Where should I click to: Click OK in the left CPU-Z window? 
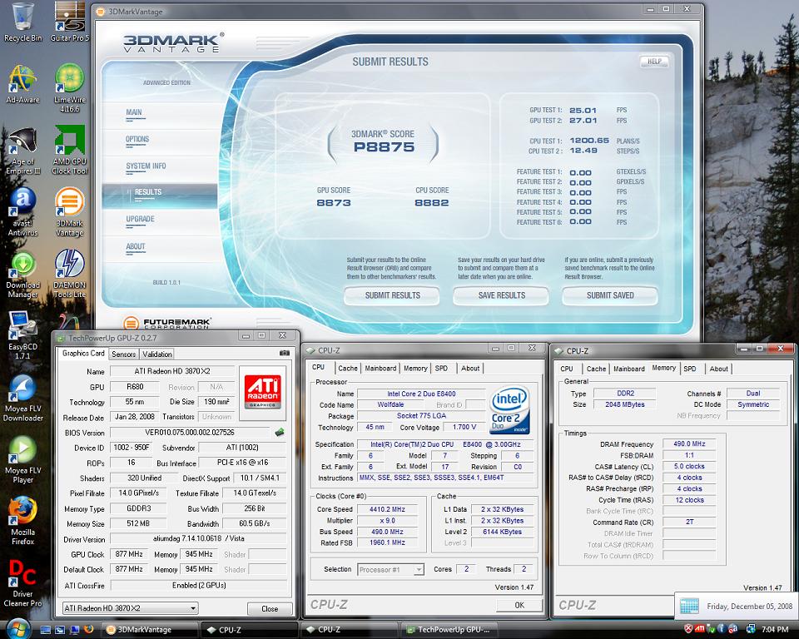[x=519, y=606]
